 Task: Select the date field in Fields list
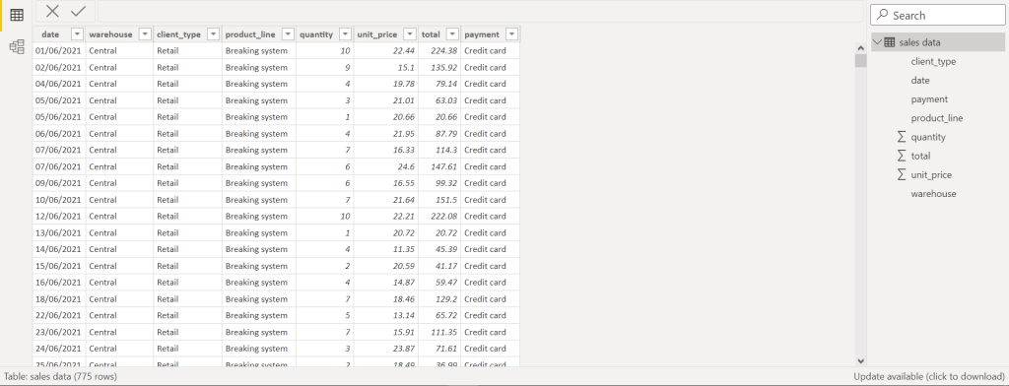pos(920,81)
